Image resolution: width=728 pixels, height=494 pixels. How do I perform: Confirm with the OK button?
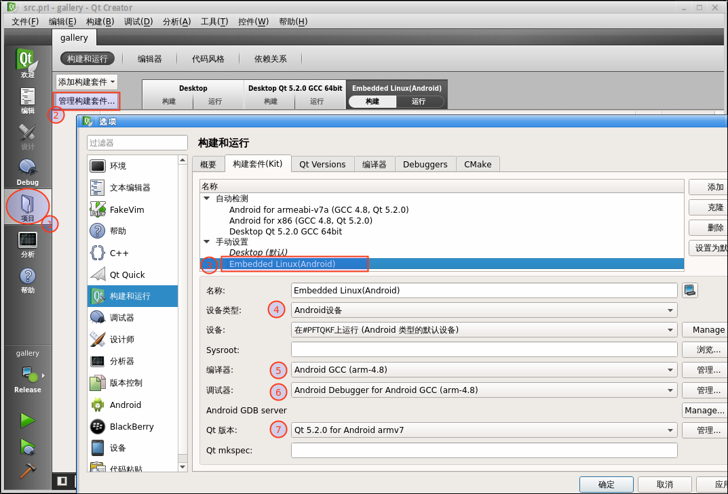[x=607, y=485]
